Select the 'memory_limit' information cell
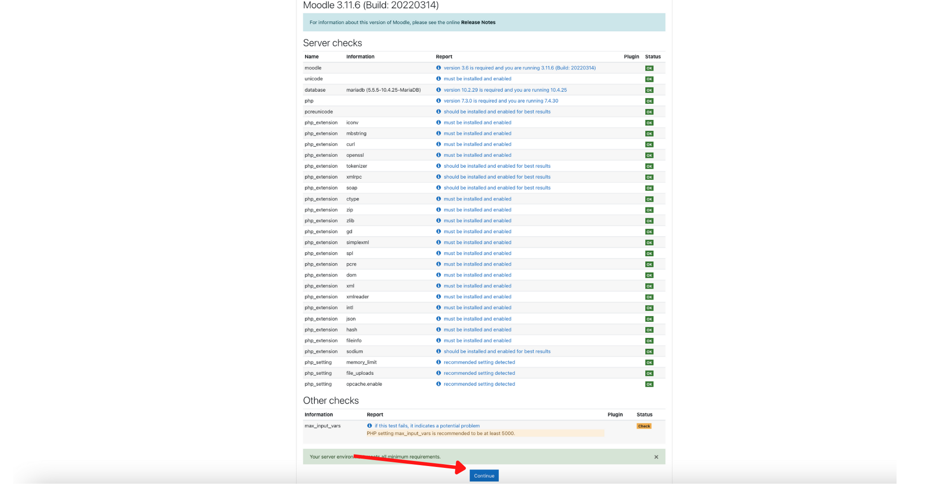932x484 pixels. [x=361, y=362]
